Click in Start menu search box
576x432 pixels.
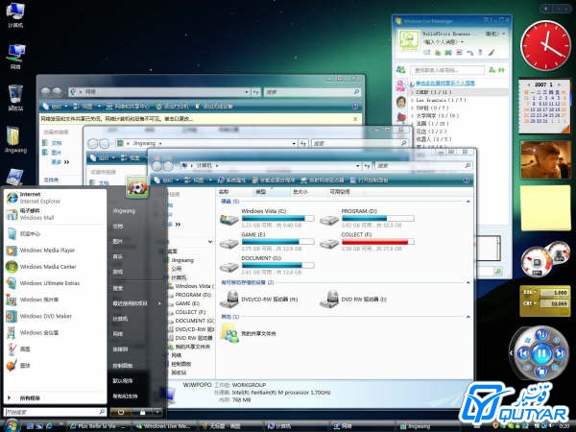[x=55, y=412]
